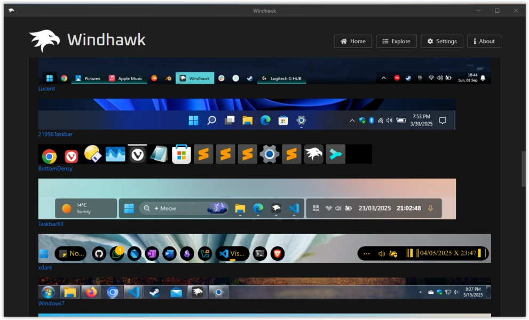The height and width of the screenshot is (320, 529).
Task: Click the 7:53 PM clock in 21996Taskbar preview
Action: coord(421,120)
